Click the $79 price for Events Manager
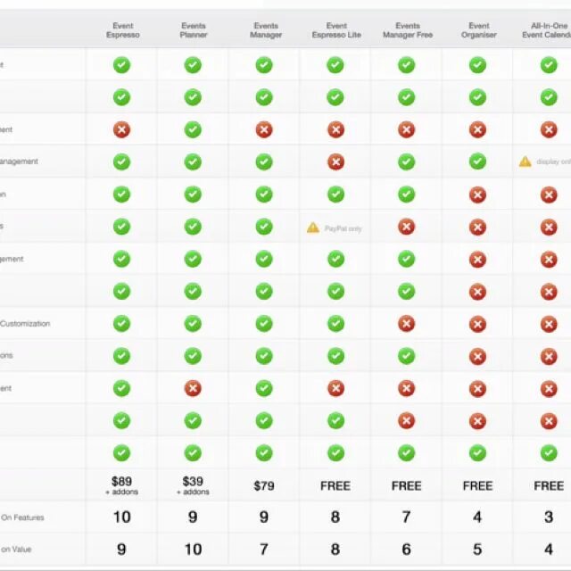The image size is (571, 571). (x=264, y=485)
